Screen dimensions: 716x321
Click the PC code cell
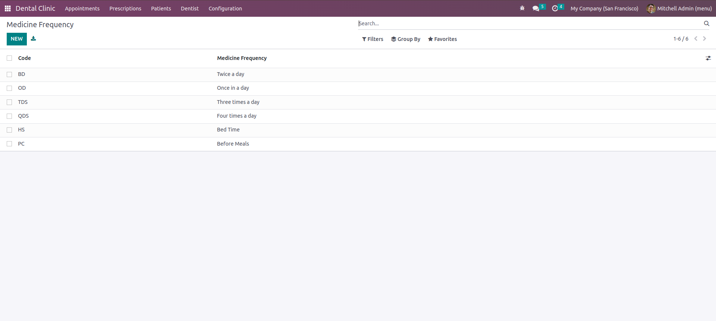tap(21, 144)
